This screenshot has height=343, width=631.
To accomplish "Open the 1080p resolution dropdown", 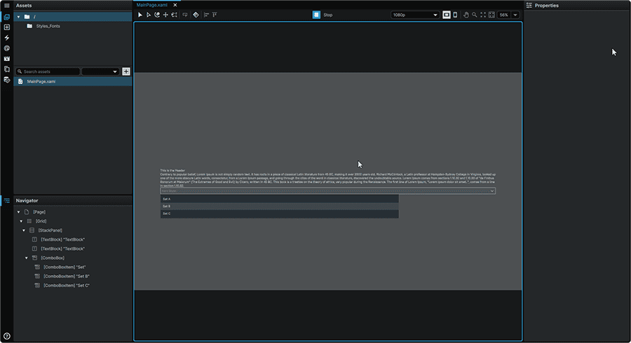I will (414, 15).
